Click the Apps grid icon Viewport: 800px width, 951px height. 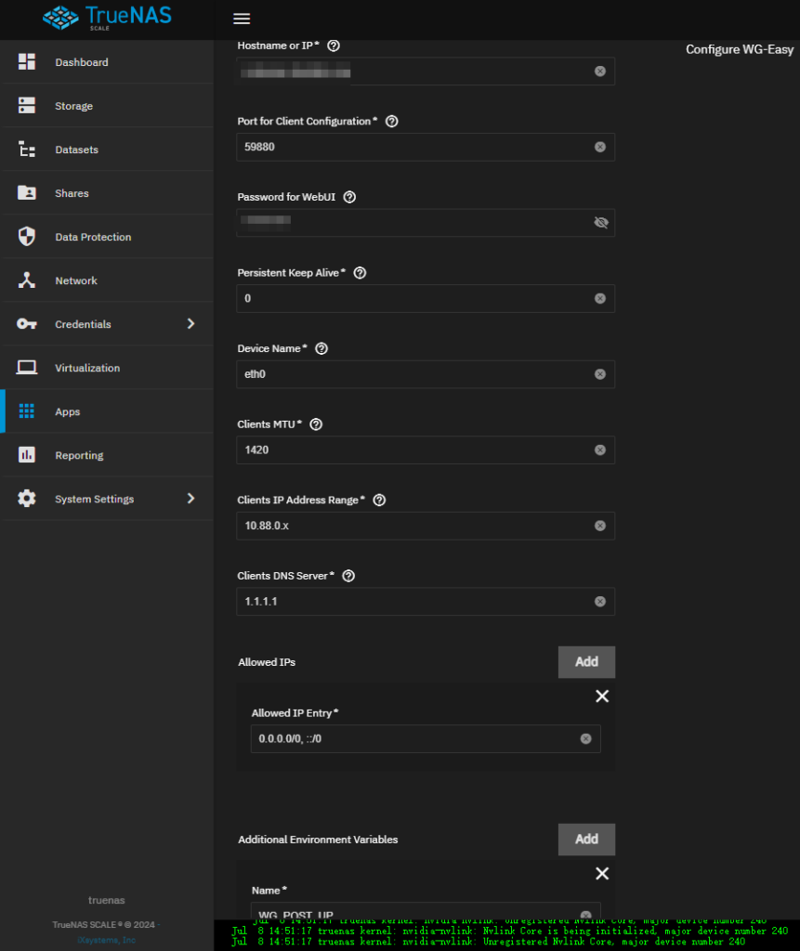pos(27,410)
